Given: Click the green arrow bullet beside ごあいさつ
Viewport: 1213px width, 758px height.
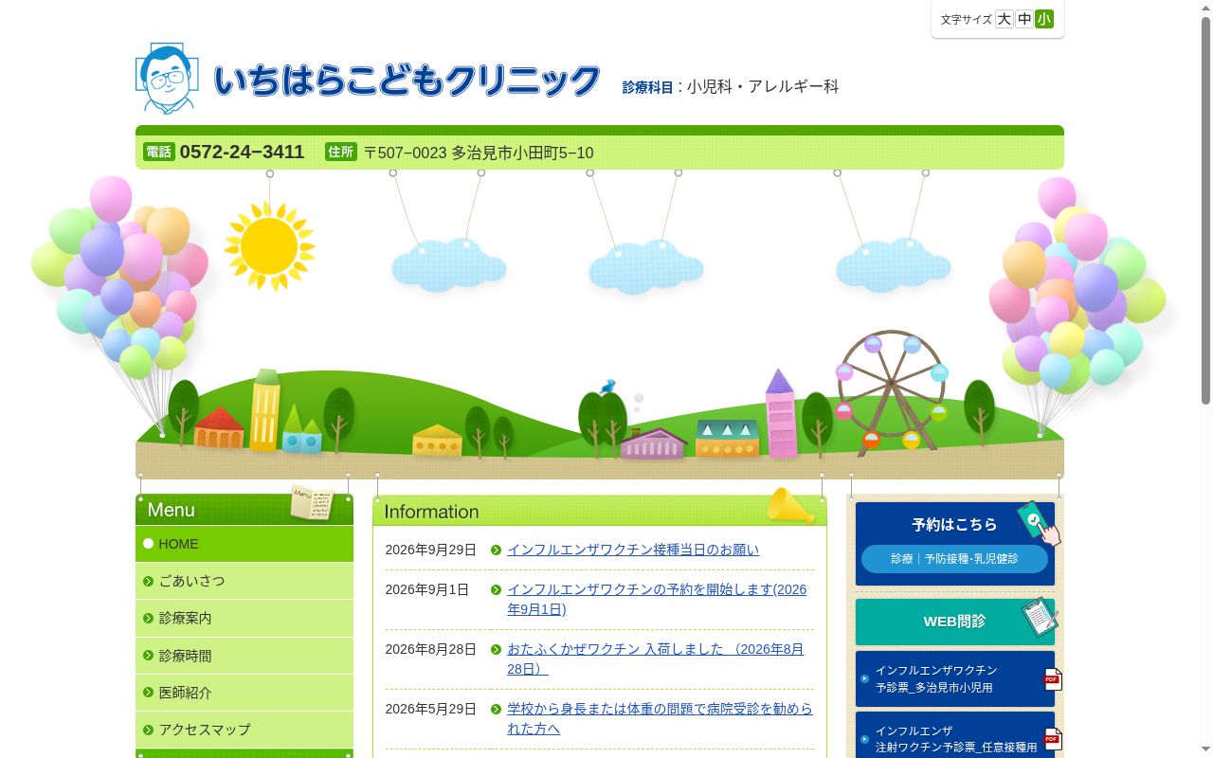Looking at the screenshot, I should 148,581.
